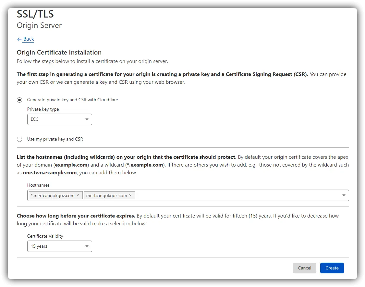
Task: Click the *.mertcangokgoz.com tag text
Action: click(x=53, y=195)
